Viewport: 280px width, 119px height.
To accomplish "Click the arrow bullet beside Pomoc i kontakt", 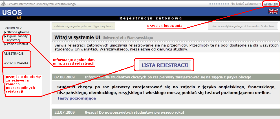I will (x=5, y=44).
